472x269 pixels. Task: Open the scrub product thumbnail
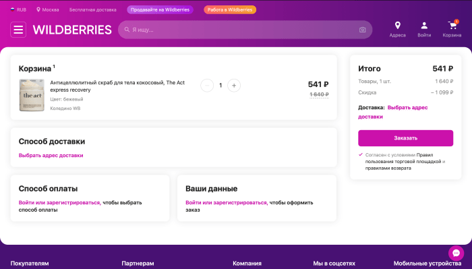(x=32, y=95)
